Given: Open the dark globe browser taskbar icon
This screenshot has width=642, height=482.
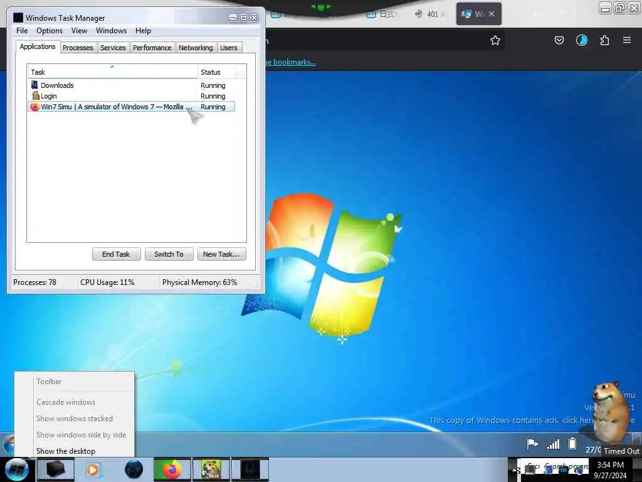Looking at the screenshot, I should (134, 469).
